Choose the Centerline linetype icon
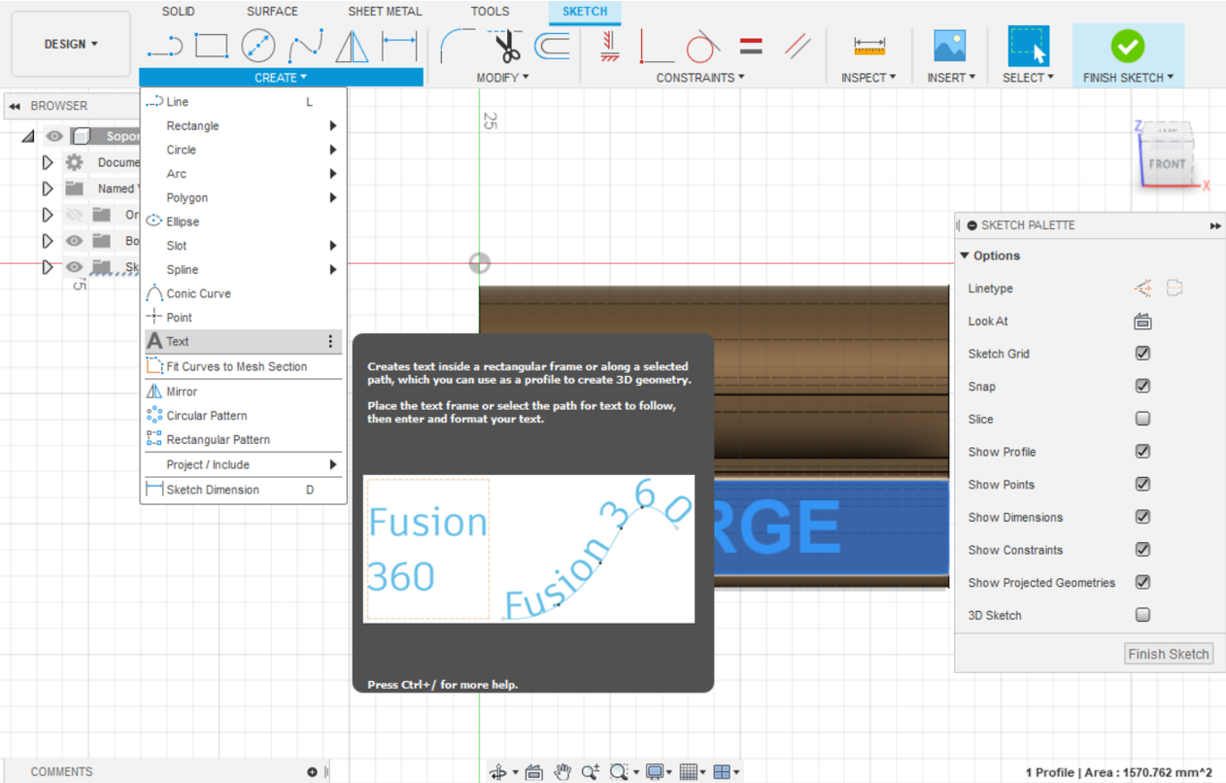 coord(1175,289)
